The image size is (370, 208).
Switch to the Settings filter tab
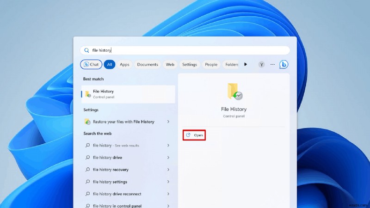[190, 64]
